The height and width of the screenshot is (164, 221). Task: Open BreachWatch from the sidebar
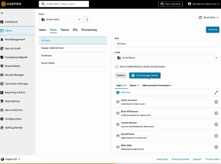12,66
